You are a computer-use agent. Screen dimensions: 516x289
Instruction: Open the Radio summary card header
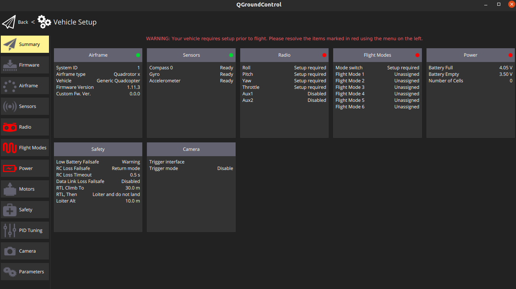(284, 55)
